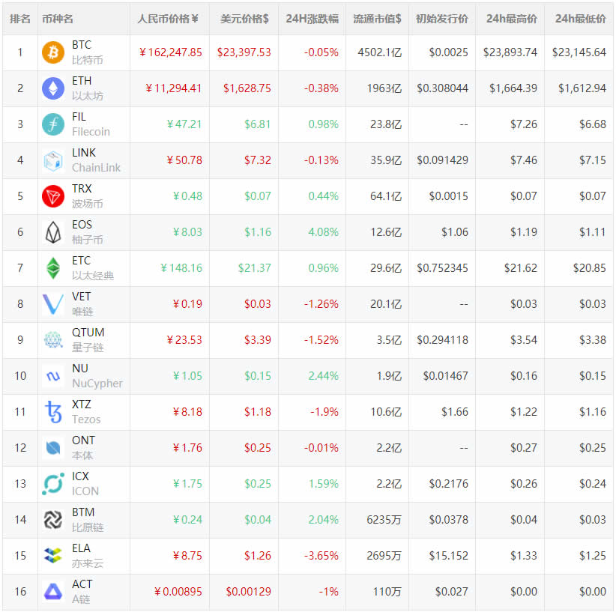Click the Tezos XTZ icon
Image resolution: width=616 pixels, height=612 pixels.
point(53,412)
